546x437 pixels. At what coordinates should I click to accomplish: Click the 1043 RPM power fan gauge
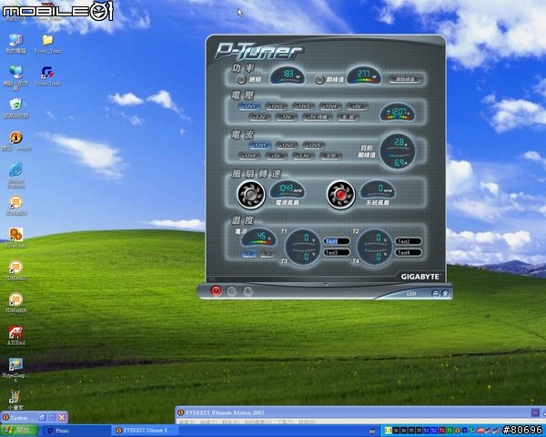288,189
